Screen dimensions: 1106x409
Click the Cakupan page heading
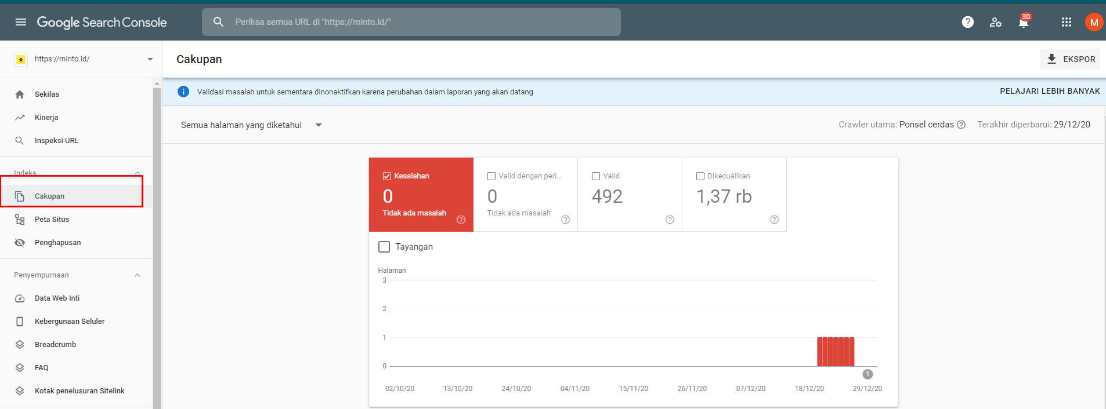pos(199,59)
